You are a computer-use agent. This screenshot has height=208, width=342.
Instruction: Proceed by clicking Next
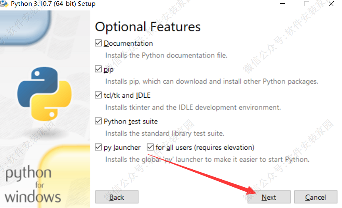269,197
